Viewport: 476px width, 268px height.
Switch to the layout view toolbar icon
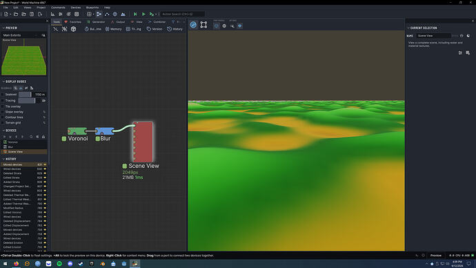pyautogui.click(x=107, y=14)
